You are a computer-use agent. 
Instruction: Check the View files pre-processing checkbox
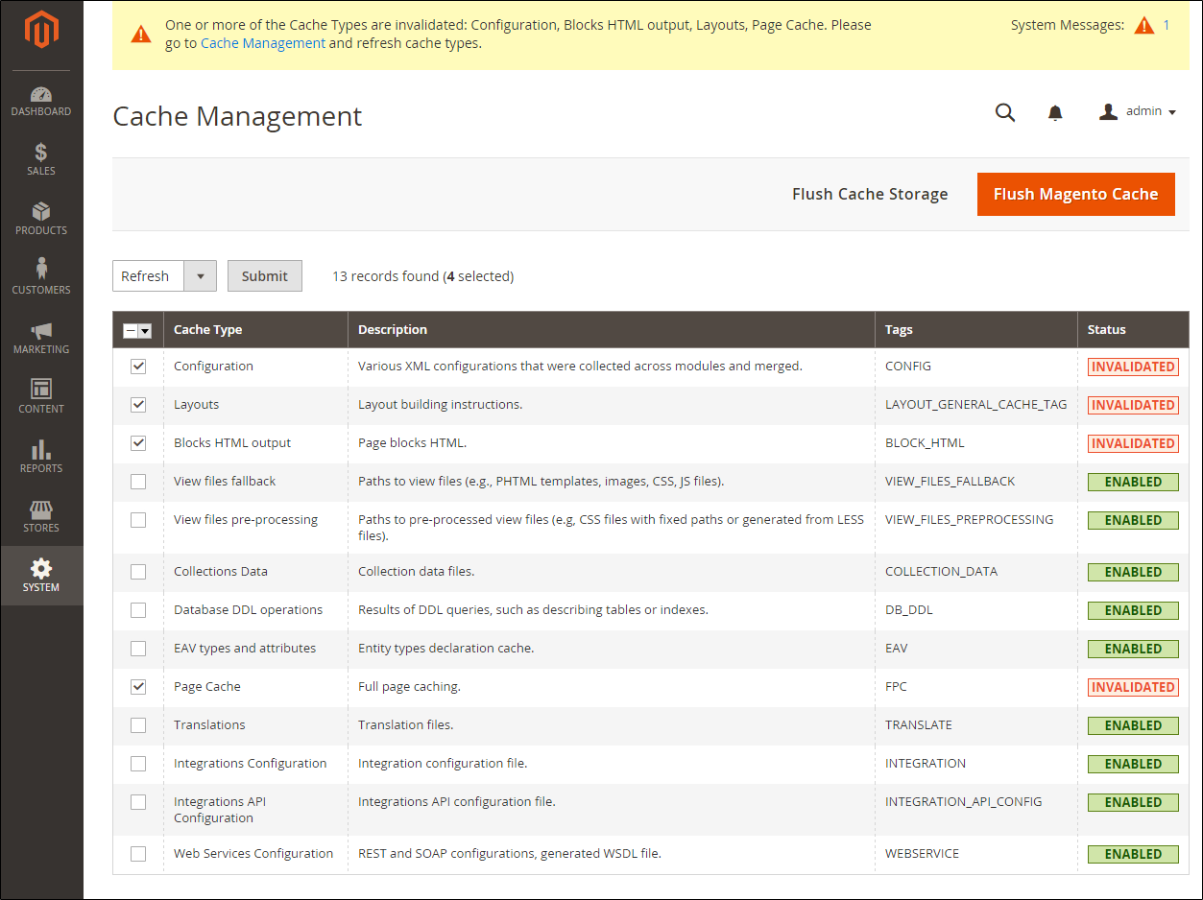click(x=138, y=520)
